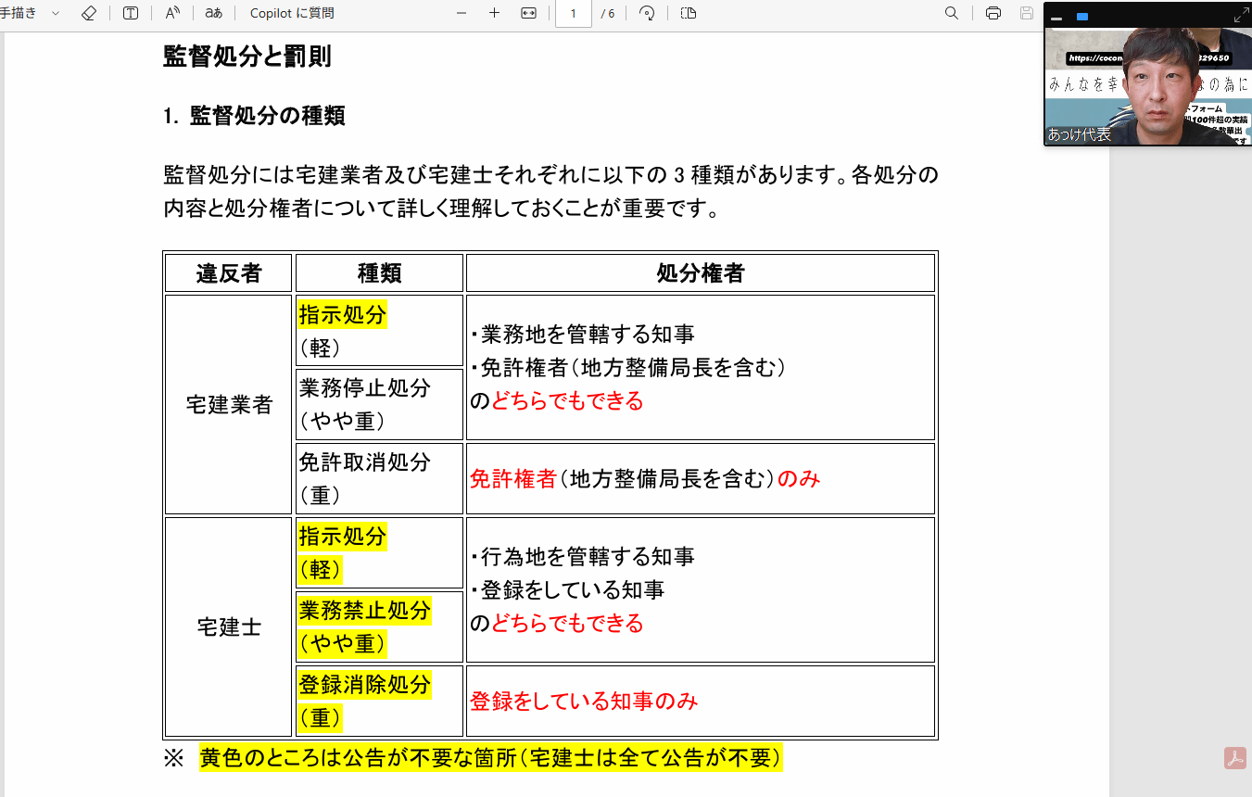
Task: Click the translate (aあ) icon
Action: [214, 13]
